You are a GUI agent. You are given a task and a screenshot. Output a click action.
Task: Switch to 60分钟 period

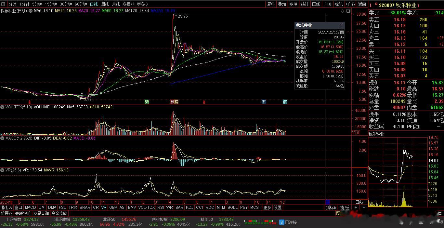(81, 4)
